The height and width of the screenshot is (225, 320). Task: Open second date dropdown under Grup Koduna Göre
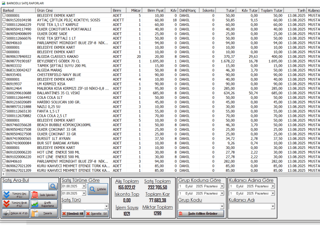(222, 193)
